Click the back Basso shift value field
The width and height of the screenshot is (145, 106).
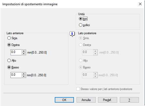tap(88, 75)
